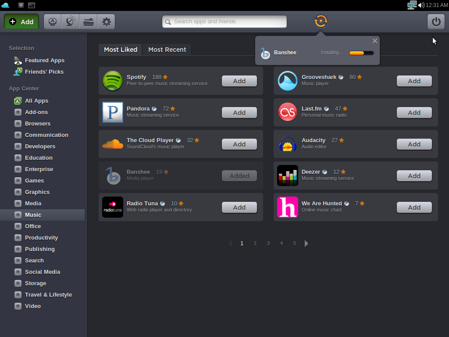Add the Pandora app

239,113
